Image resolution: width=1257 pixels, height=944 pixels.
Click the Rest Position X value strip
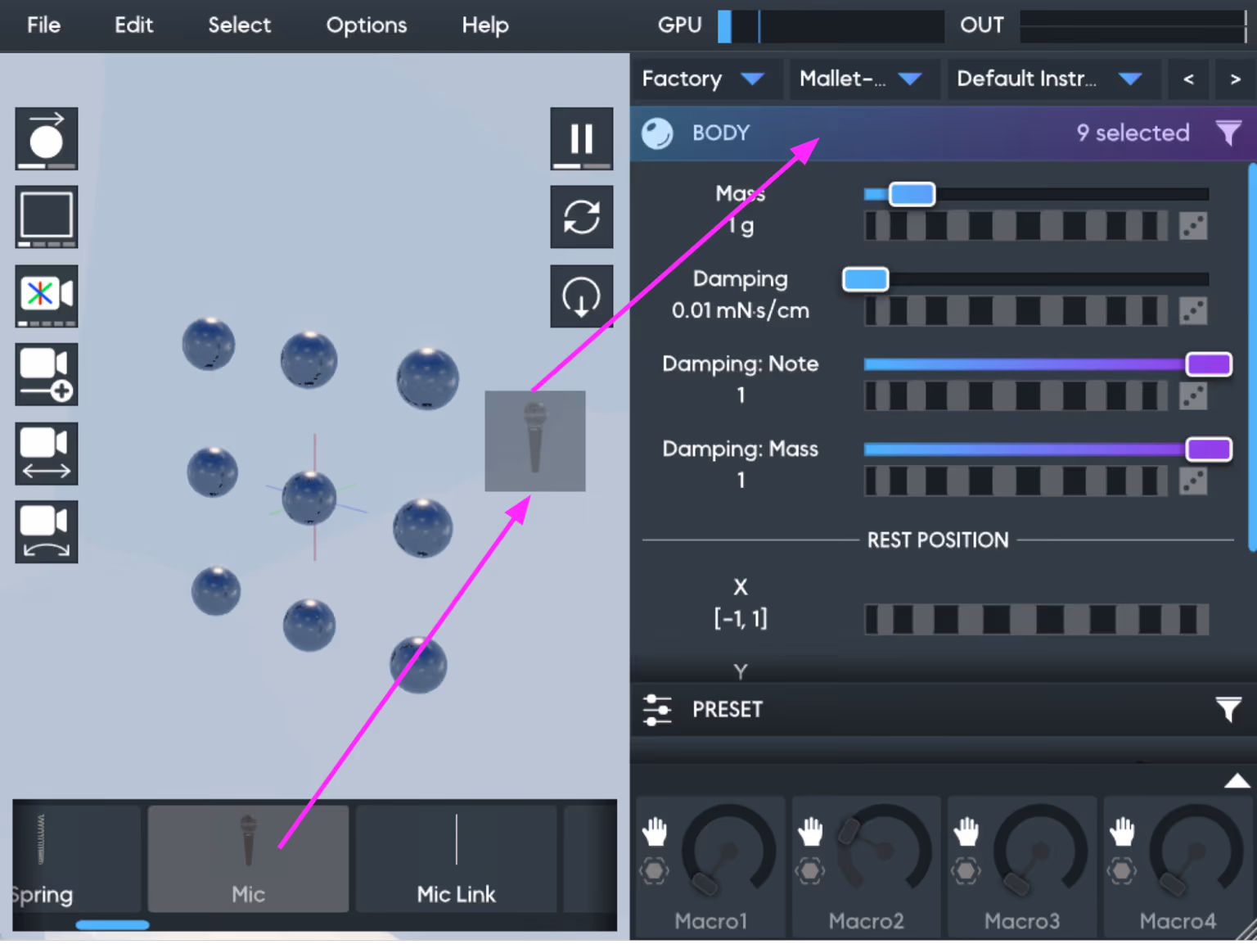pyautogui.click(x=1036, y=620)
